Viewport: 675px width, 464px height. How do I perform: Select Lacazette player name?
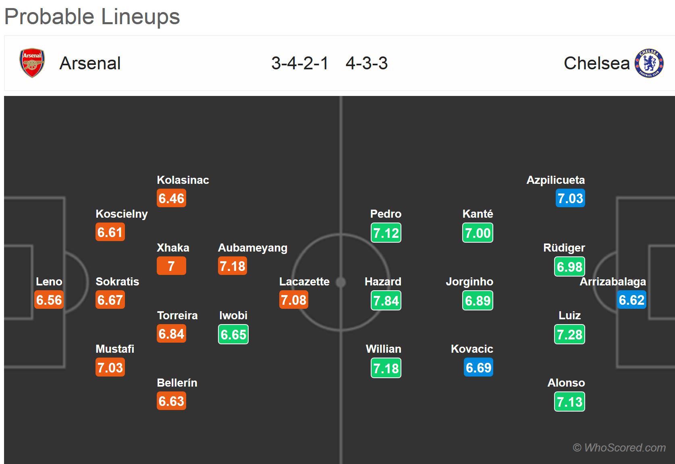coord(304,281)
